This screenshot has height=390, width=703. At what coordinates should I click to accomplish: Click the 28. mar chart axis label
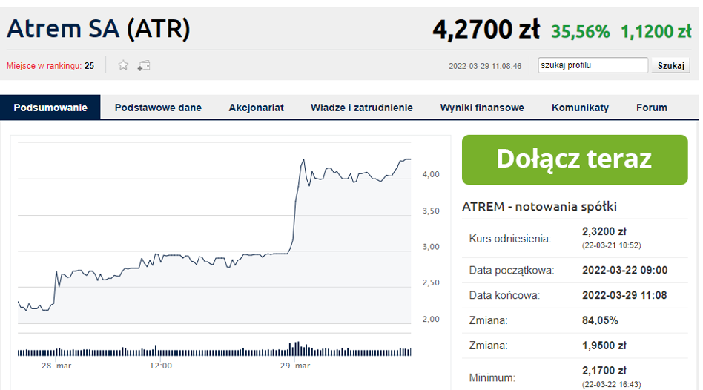coord(56,366)
